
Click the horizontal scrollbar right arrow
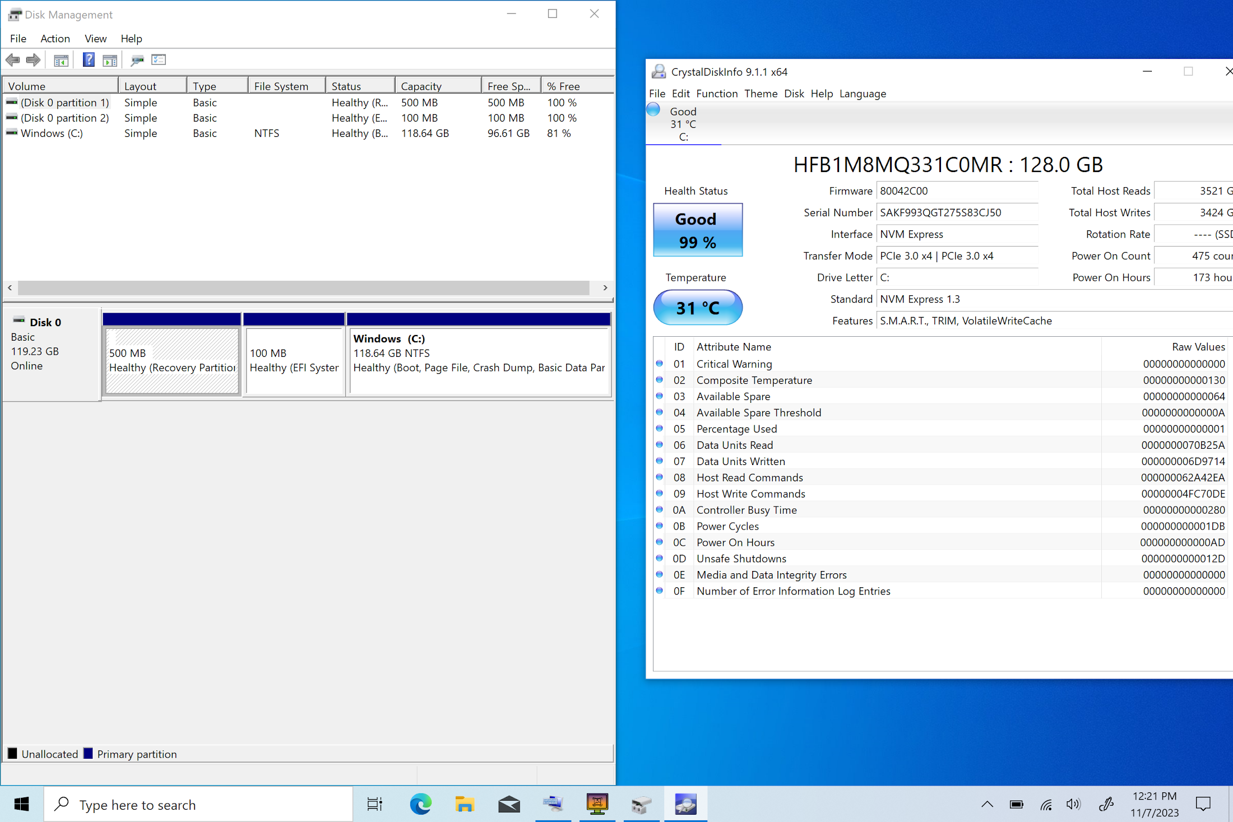[605, 287]
